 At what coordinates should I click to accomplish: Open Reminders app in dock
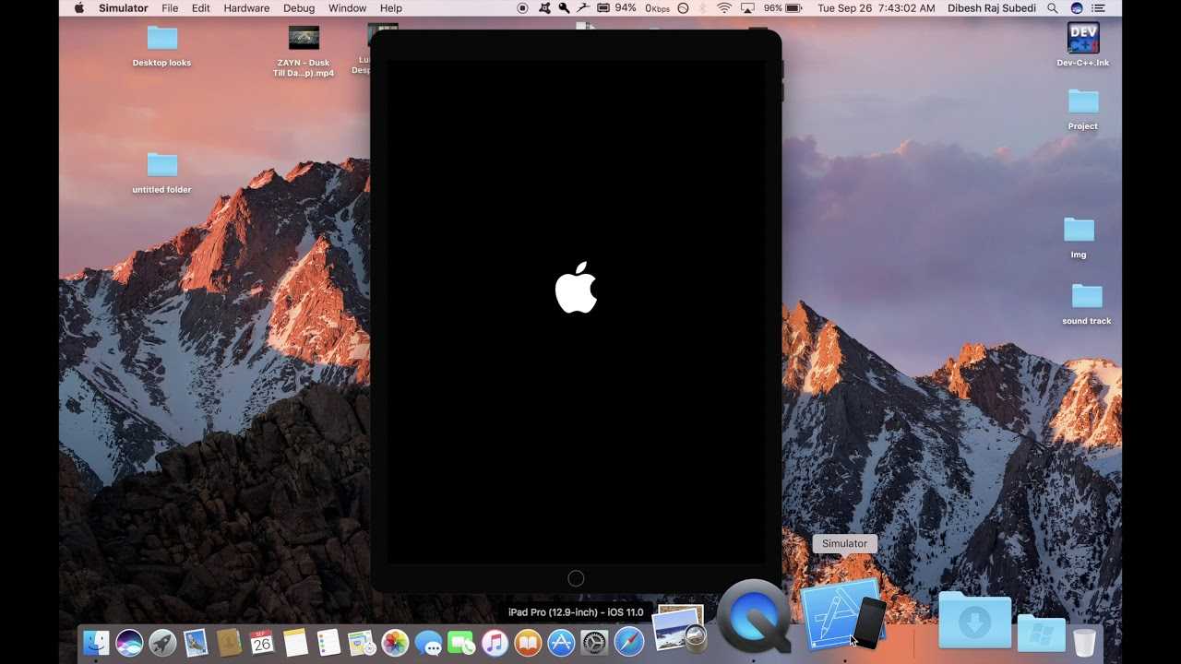(x=328, y=643)
